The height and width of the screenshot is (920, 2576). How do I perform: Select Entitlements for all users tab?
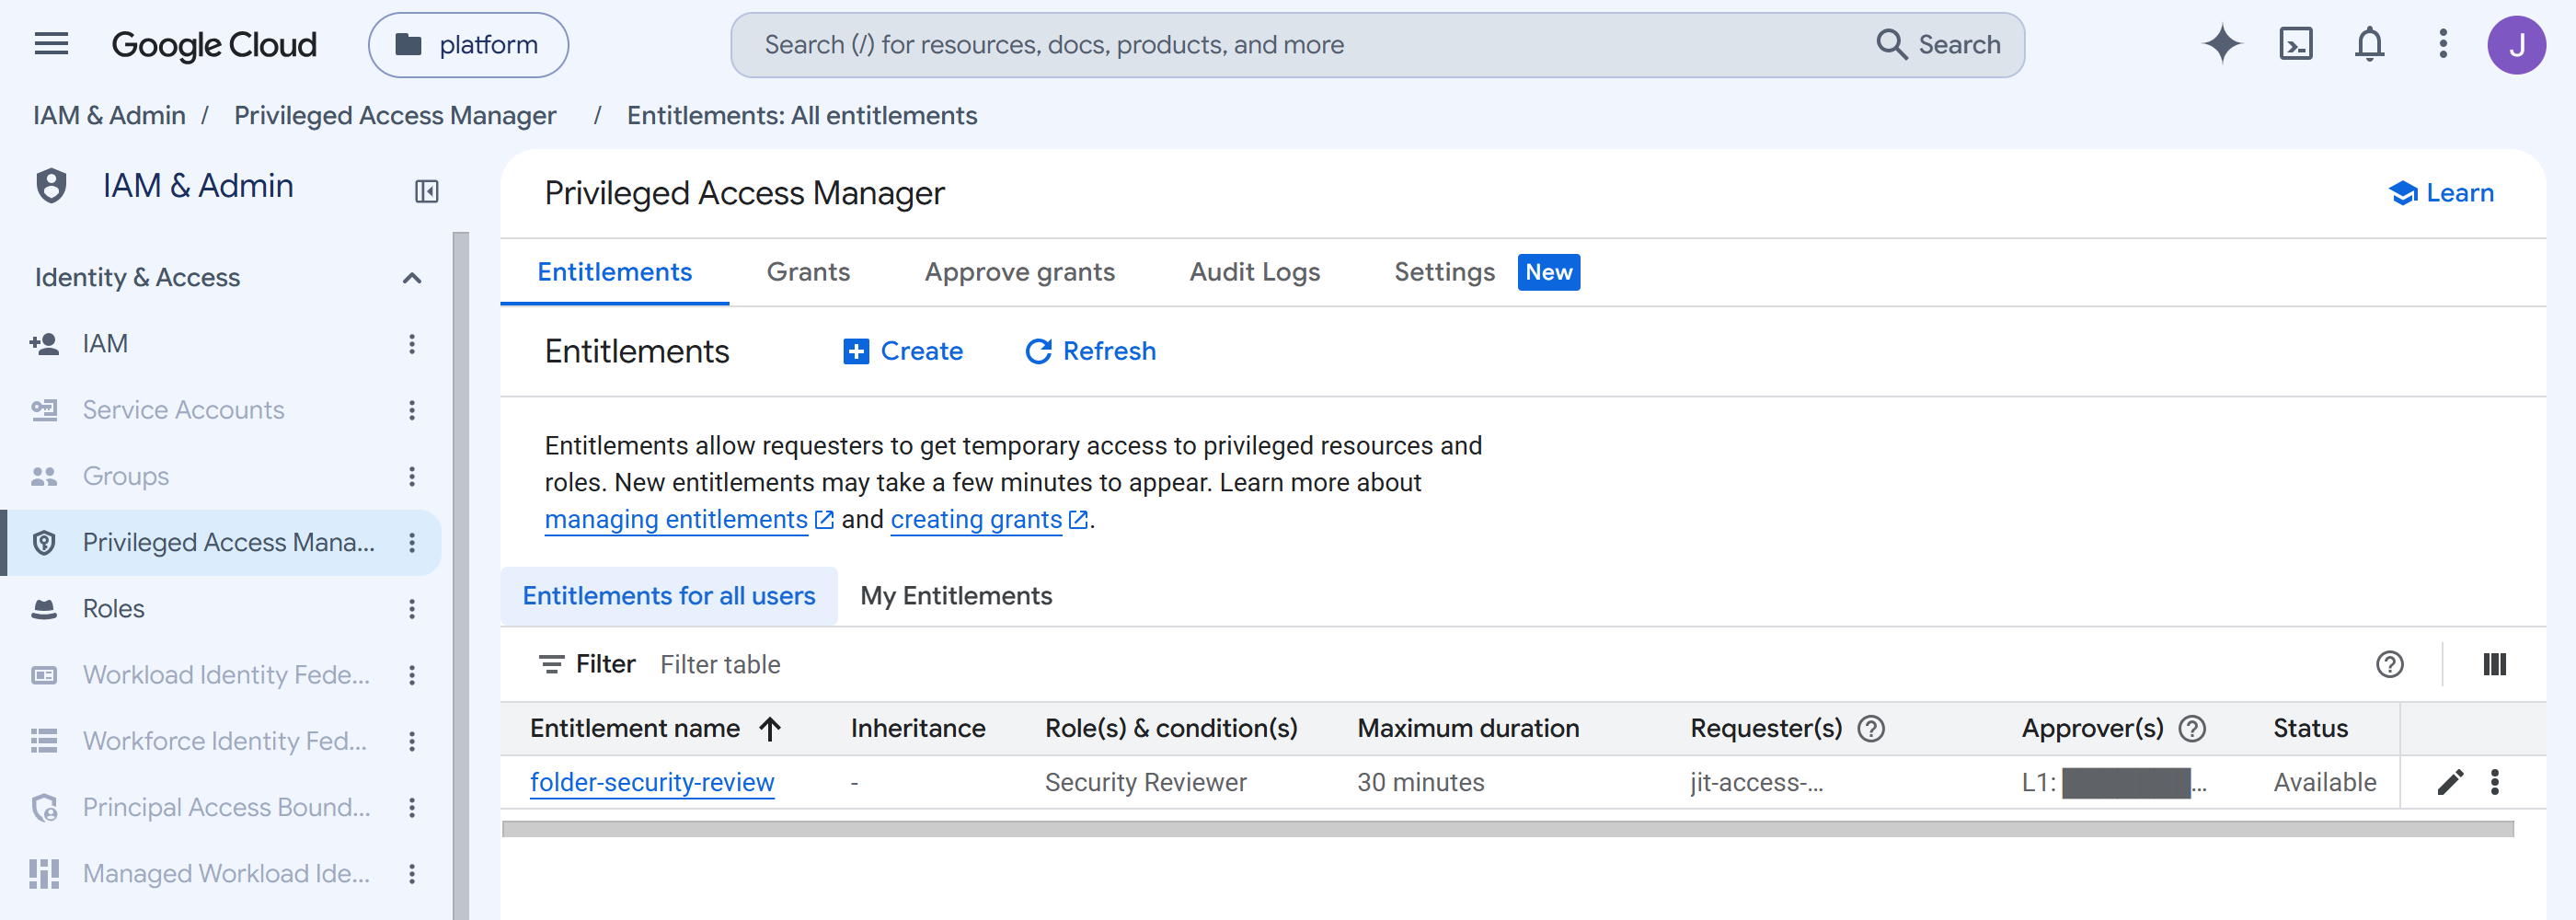[669, 596]
